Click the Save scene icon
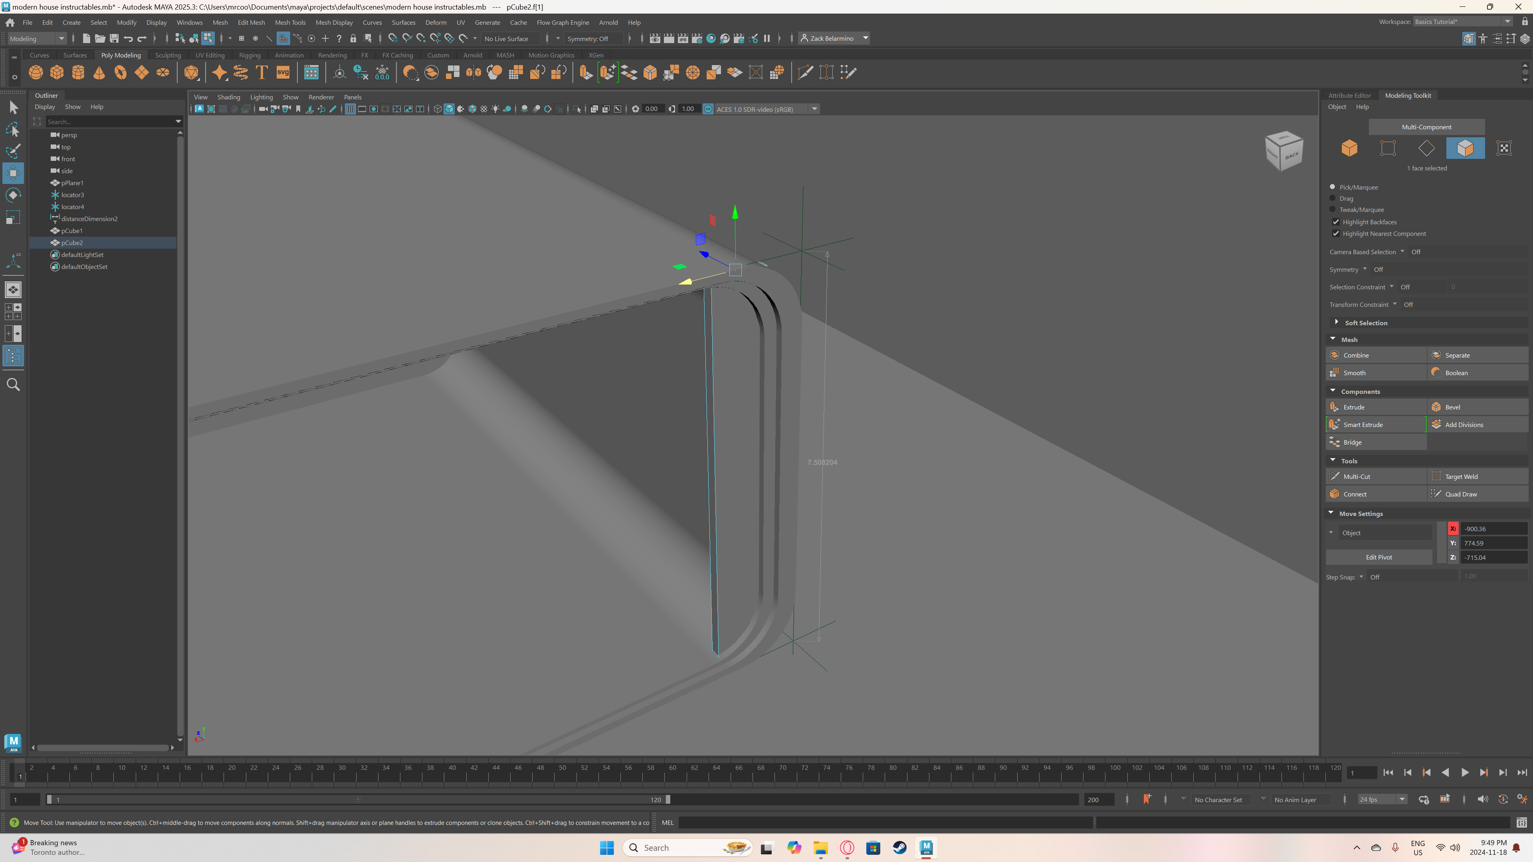 tap(114, 39)
